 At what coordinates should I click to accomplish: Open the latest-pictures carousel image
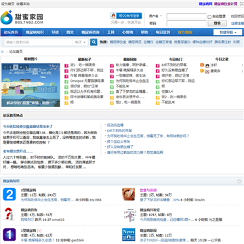tap(30, 85)
